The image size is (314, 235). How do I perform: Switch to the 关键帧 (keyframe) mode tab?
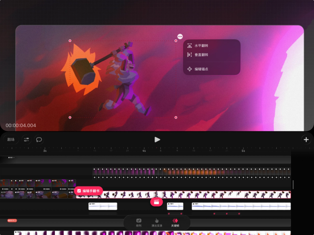[x=175, y=223]
